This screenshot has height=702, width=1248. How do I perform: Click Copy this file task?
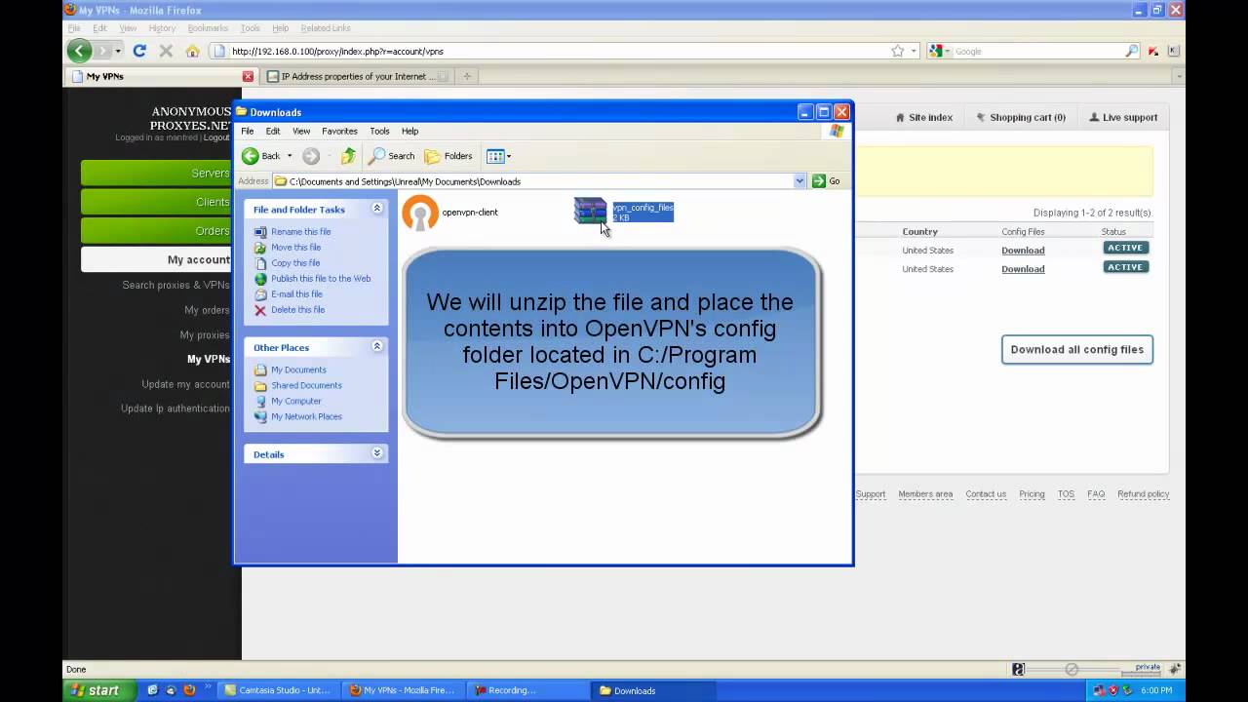click(x=295, y=263)
